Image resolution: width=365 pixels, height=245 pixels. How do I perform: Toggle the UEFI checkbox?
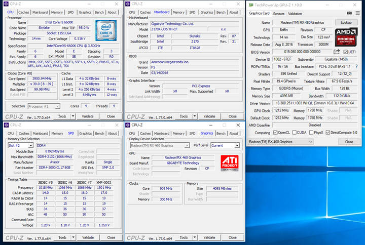tap(346, 52)
